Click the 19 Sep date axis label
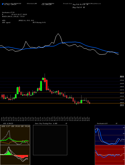Image resolution: width=125 pixels, height=165 pixels. (2, 119)
